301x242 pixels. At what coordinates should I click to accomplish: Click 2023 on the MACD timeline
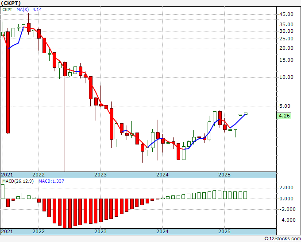pyautogui.click(x=100, y=231)
